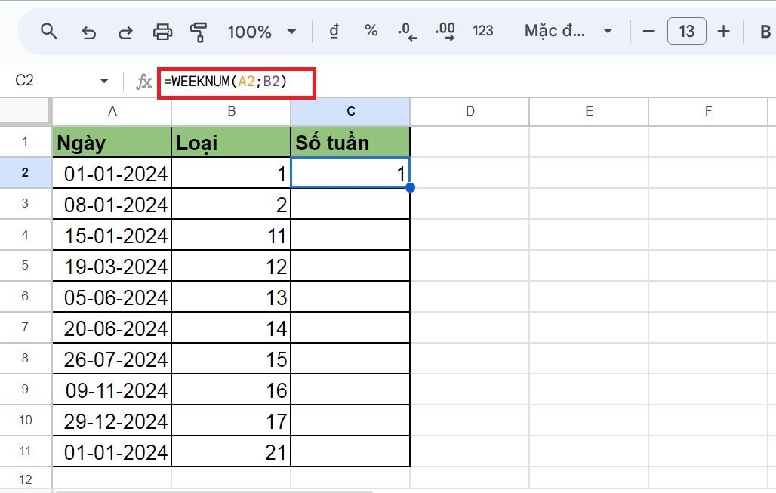The image size is (776, 493).
Task: Select cell with date 05-06-2024
Action: point(112,297)
